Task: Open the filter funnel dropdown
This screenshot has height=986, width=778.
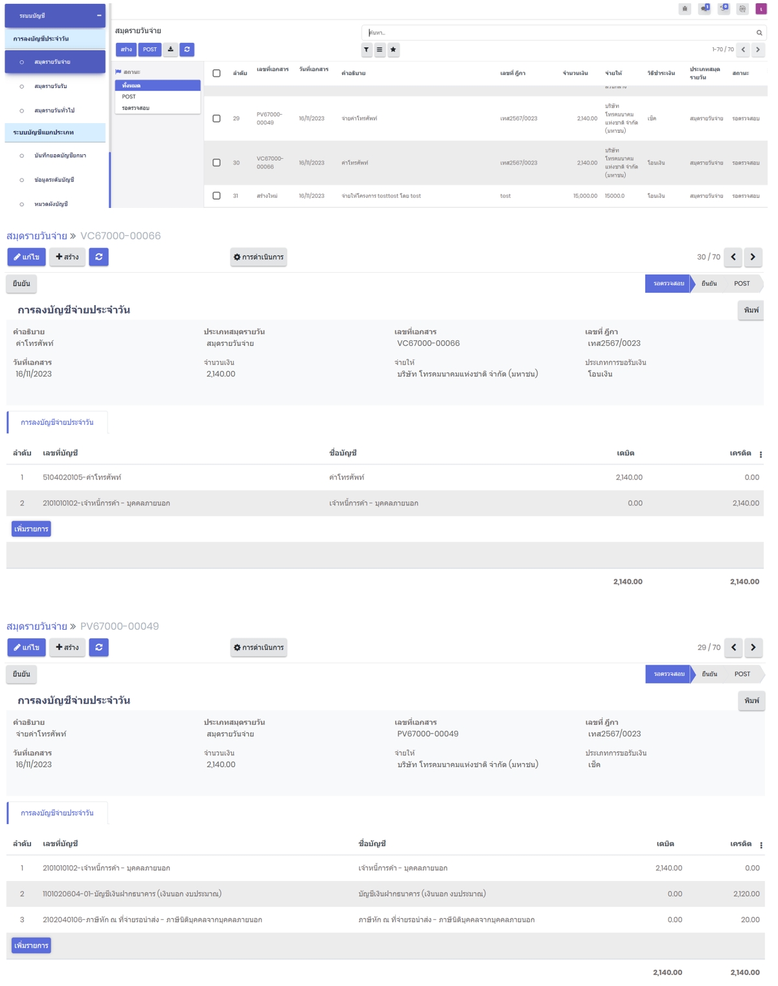Action: pos(367,49)
